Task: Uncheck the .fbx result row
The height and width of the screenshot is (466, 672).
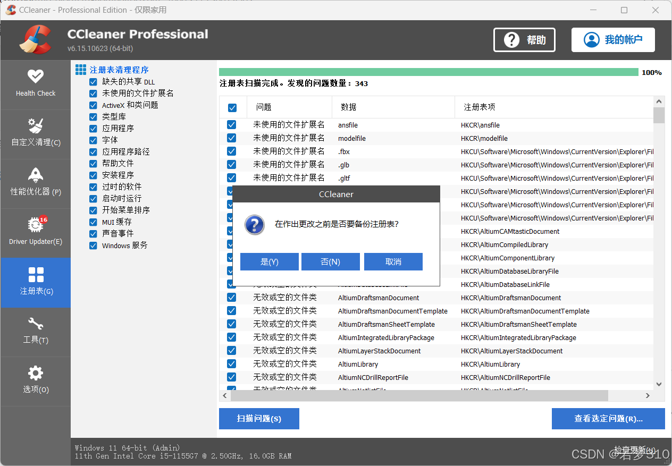Action: 231,151
